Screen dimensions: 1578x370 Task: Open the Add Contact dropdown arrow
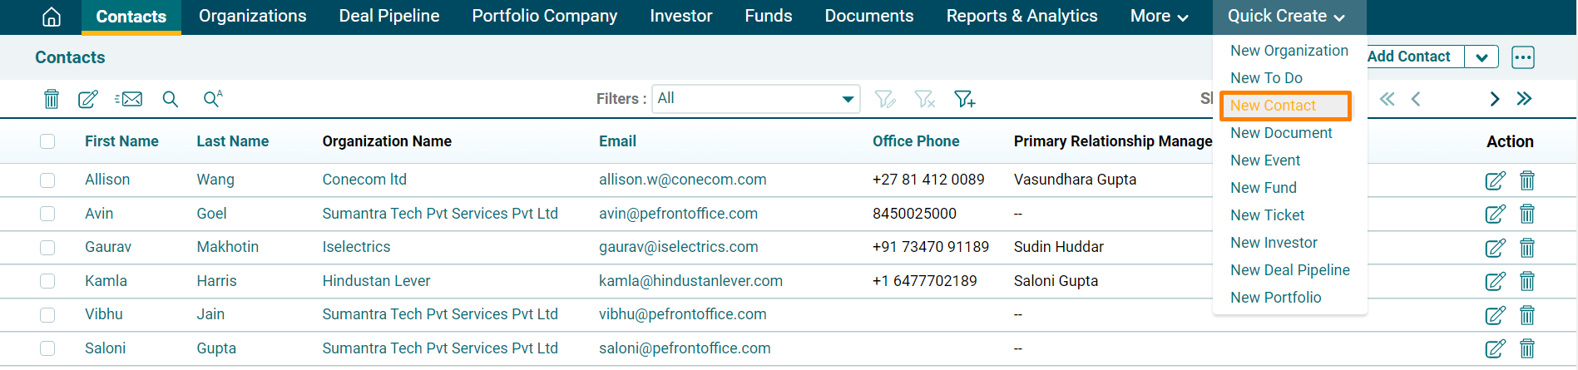(x=1482, y=57)
